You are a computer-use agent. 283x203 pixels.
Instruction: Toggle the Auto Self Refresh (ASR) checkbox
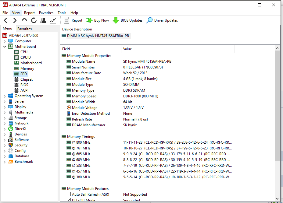(x=69, y=194)
